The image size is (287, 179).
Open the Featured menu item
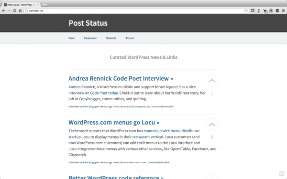click(x=90, y=38)
